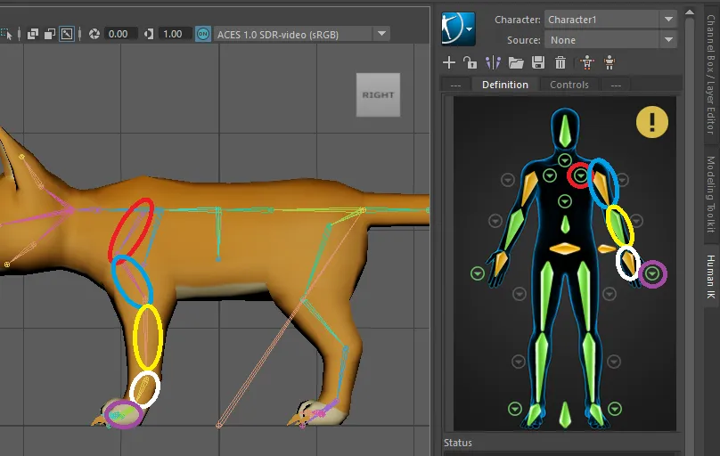Expand the green hand arrow beside figure's left hand

tap(652, 274)
